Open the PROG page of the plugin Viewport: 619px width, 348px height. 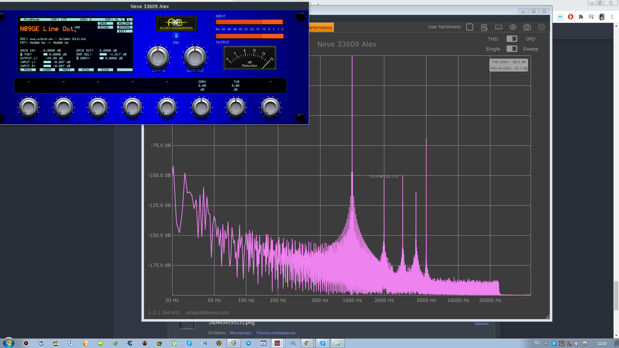[x=28, y=70]
